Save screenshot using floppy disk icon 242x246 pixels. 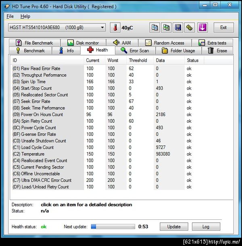pos(178,27)
